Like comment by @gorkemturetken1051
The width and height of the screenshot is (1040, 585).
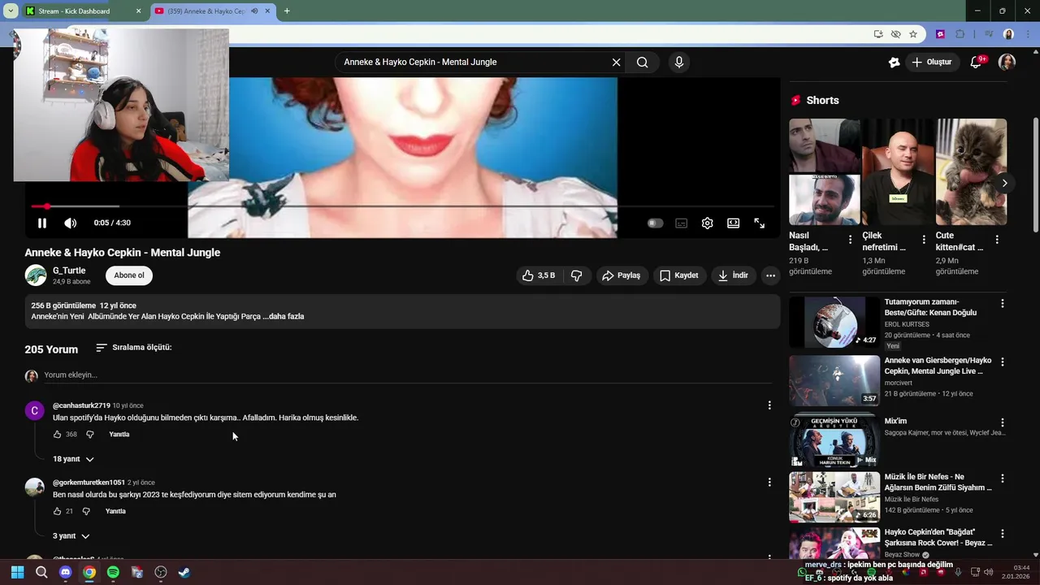click(58, 512)
